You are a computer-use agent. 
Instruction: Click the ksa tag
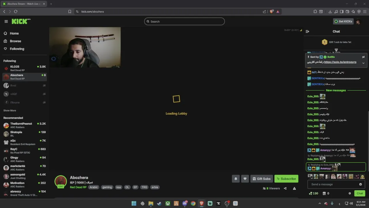(118, 187)
